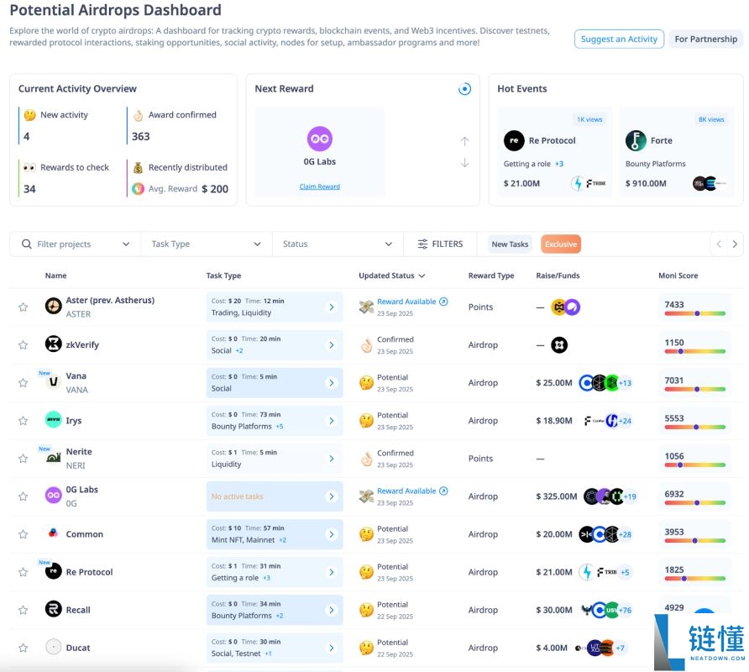Click the For Partnership button
The image size is (749, 672).
pyautogui.click(x=705, y=39)
